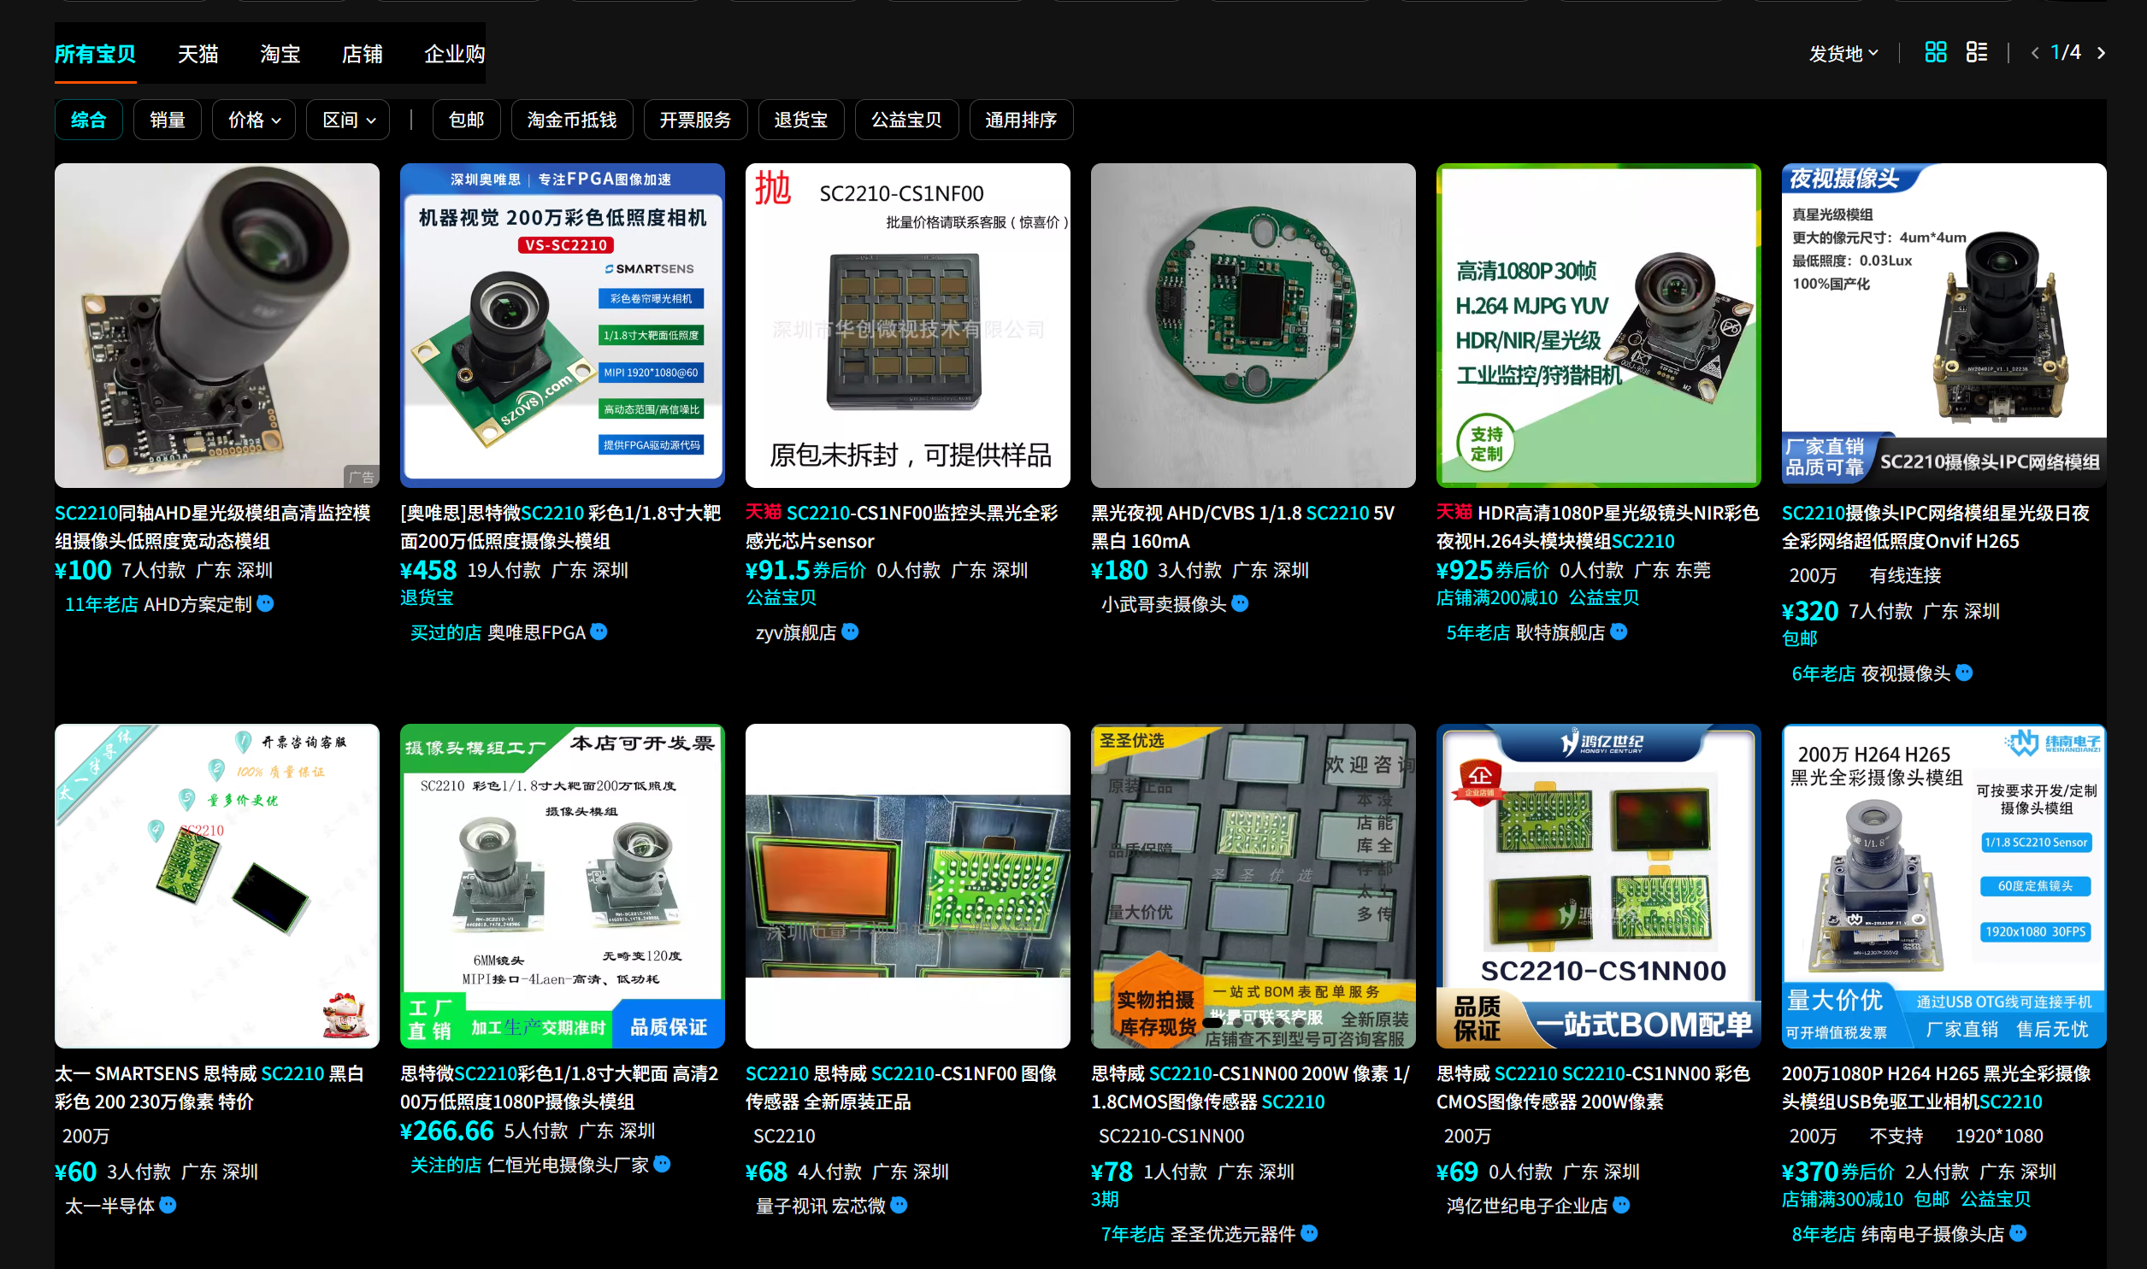2147x1269 pixels.
Task: Switch to 淘宝 tab
Action: 280,54
